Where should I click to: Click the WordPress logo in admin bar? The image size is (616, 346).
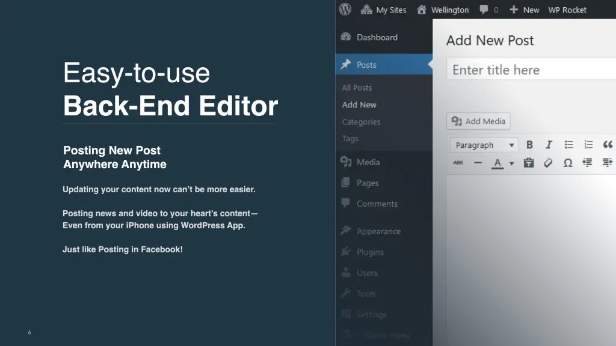point(345,10)
